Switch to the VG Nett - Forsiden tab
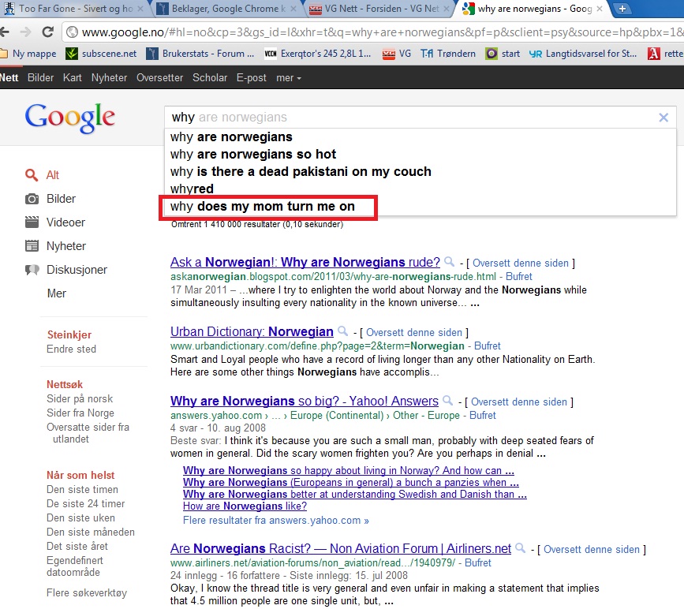Screen dimensions: 684x609 click(379, 9)
